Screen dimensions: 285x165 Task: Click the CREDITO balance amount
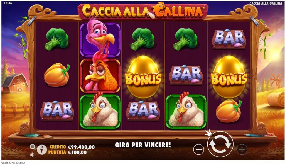pos(82,147)
